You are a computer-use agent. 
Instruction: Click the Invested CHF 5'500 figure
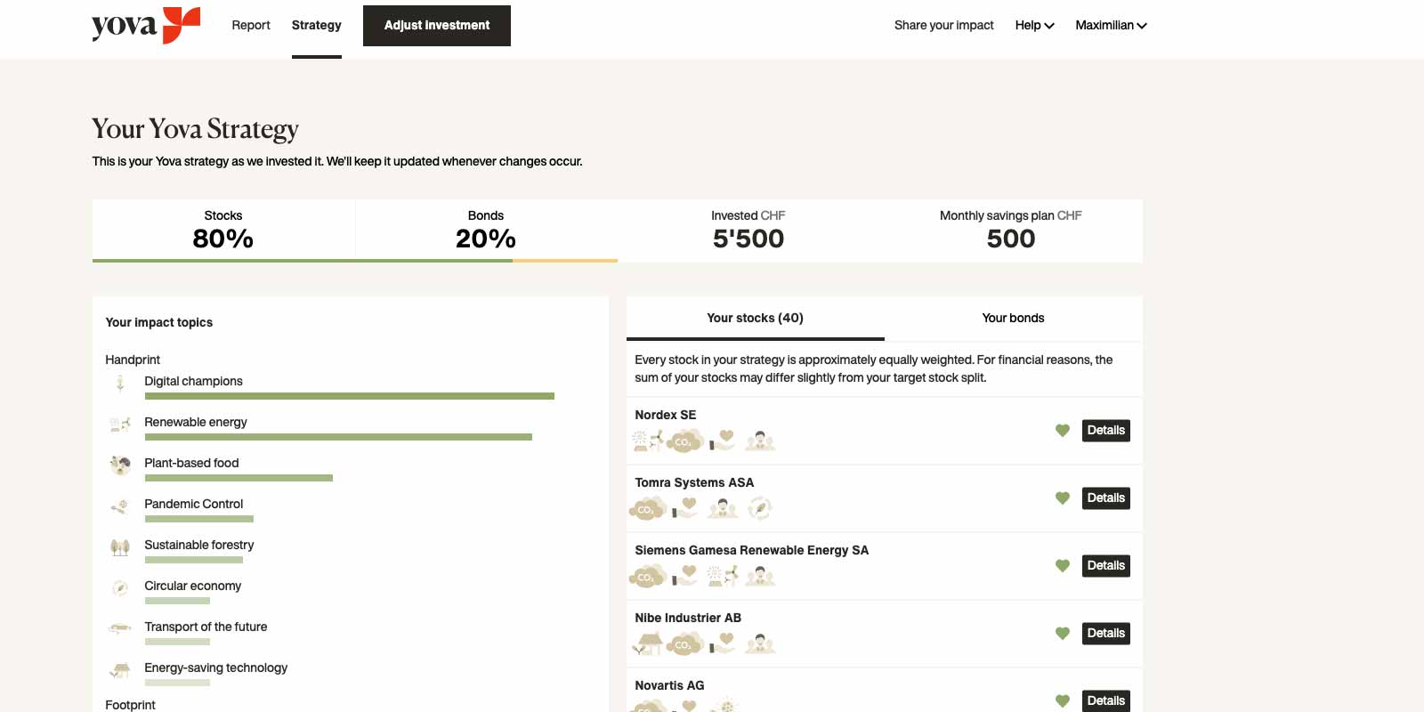(748, 239)
